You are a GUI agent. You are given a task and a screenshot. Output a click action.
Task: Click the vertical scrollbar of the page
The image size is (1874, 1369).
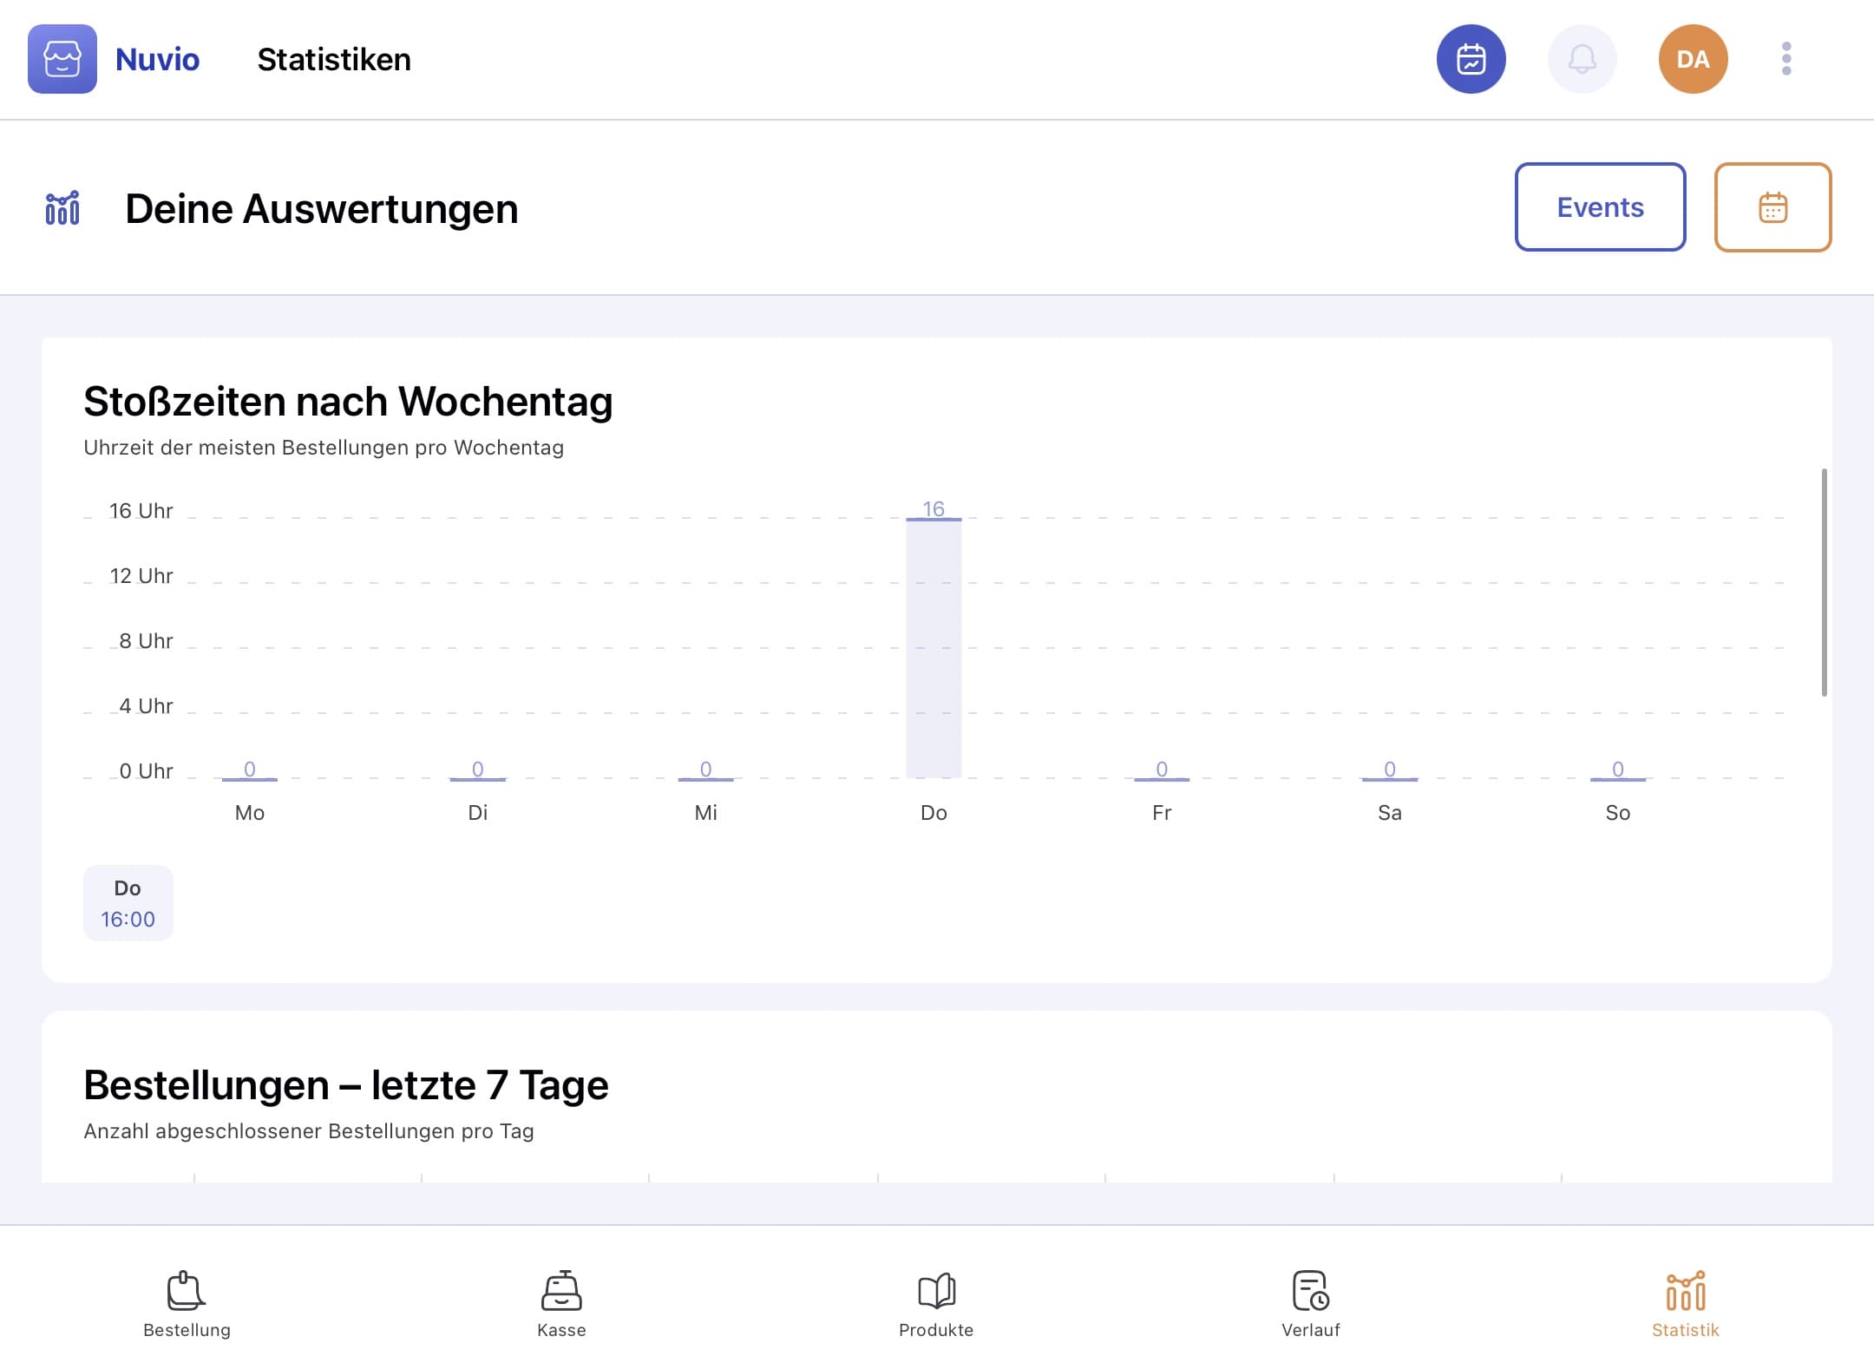point(1824,582)
